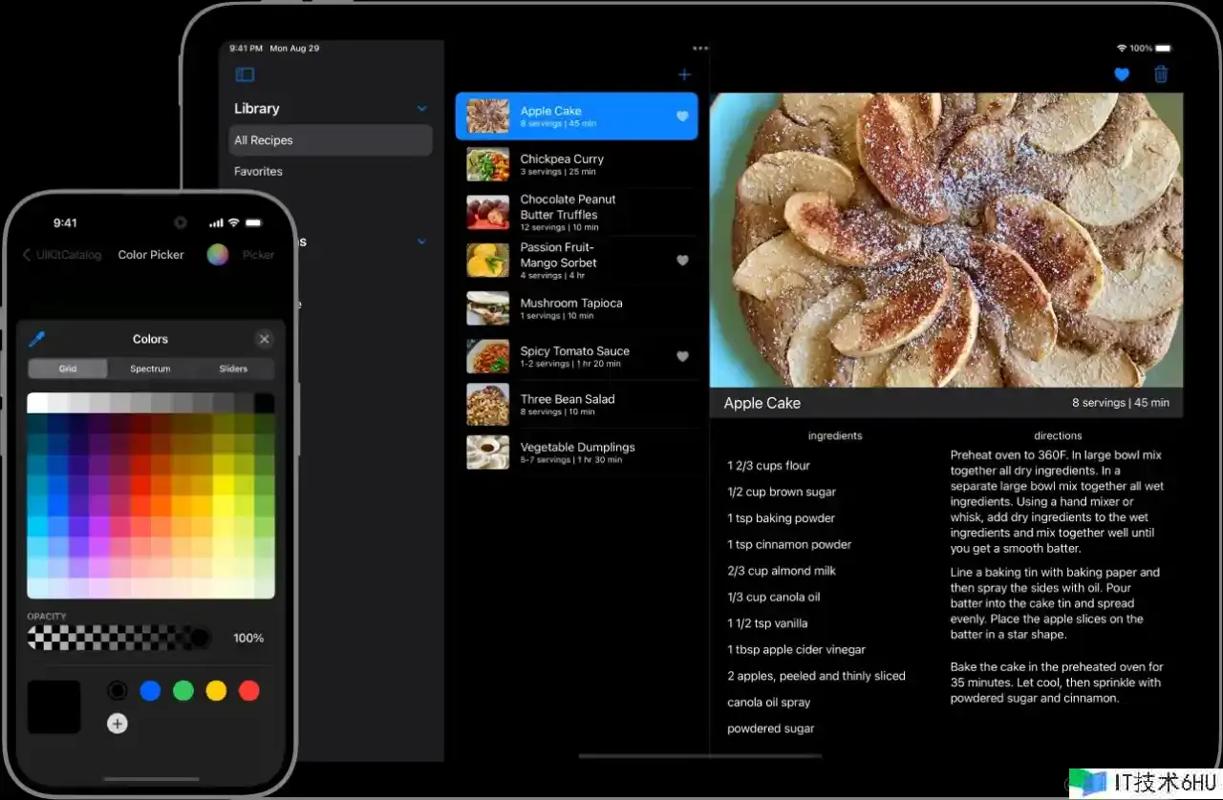Add a new color swatch
1223x800 pixels.
coord(118,724)
